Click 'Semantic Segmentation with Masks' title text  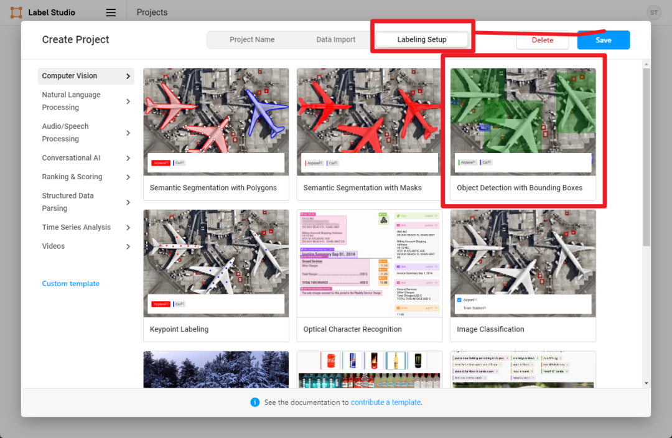(362, 188)
